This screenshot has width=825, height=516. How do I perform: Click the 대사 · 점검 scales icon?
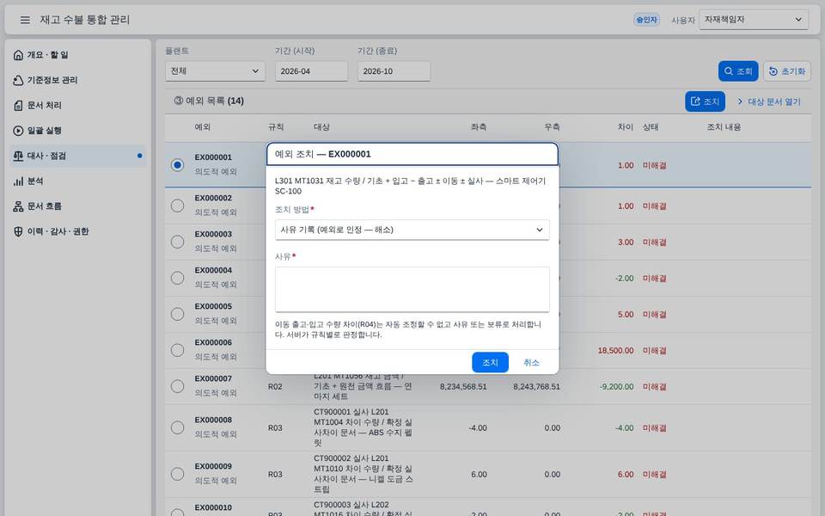[x=18, y=156]
